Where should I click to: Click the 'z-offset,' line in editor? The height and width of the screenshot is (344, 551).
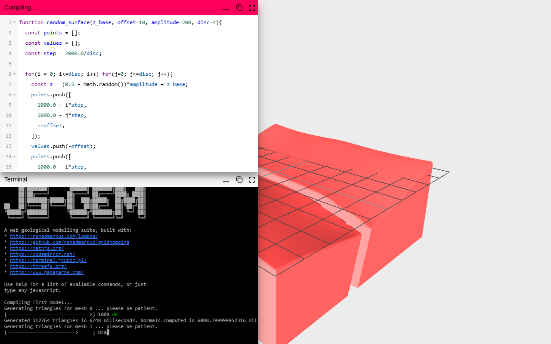click(x=51, y=126)
